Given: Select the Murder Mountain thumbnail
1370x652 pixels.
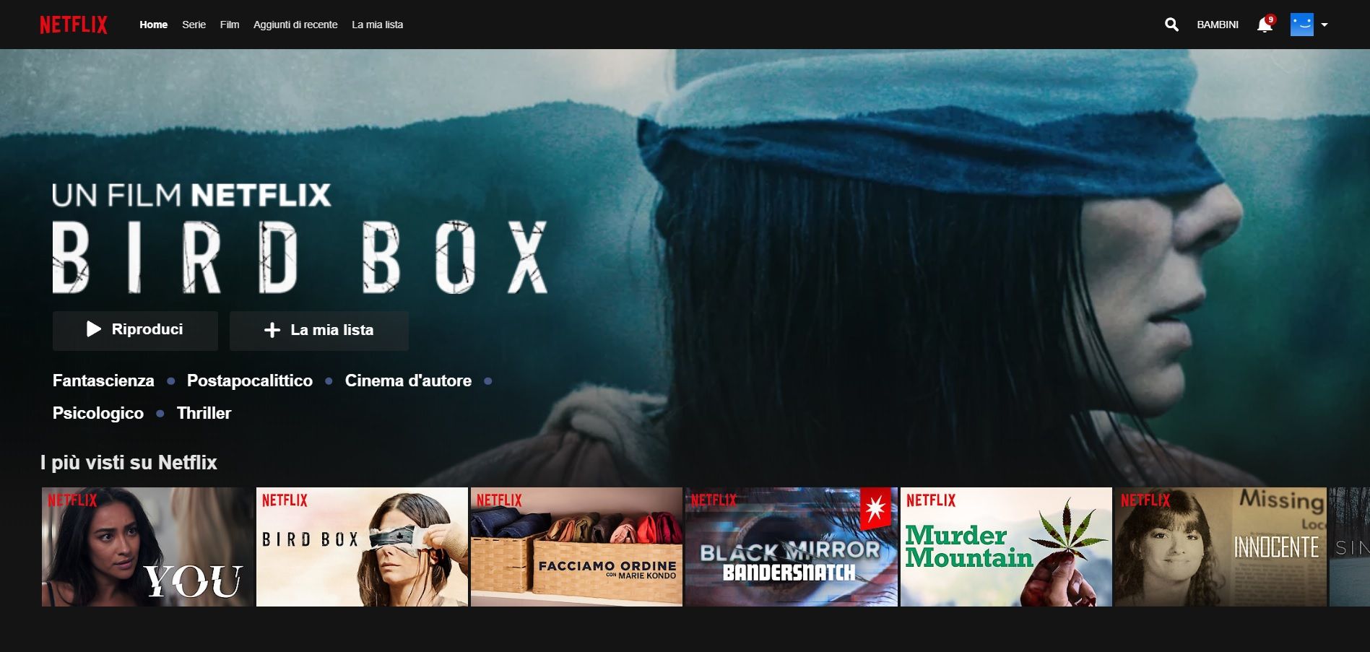Looking at the screenshot, I should pyautogui.click(x=1006, y=547).
